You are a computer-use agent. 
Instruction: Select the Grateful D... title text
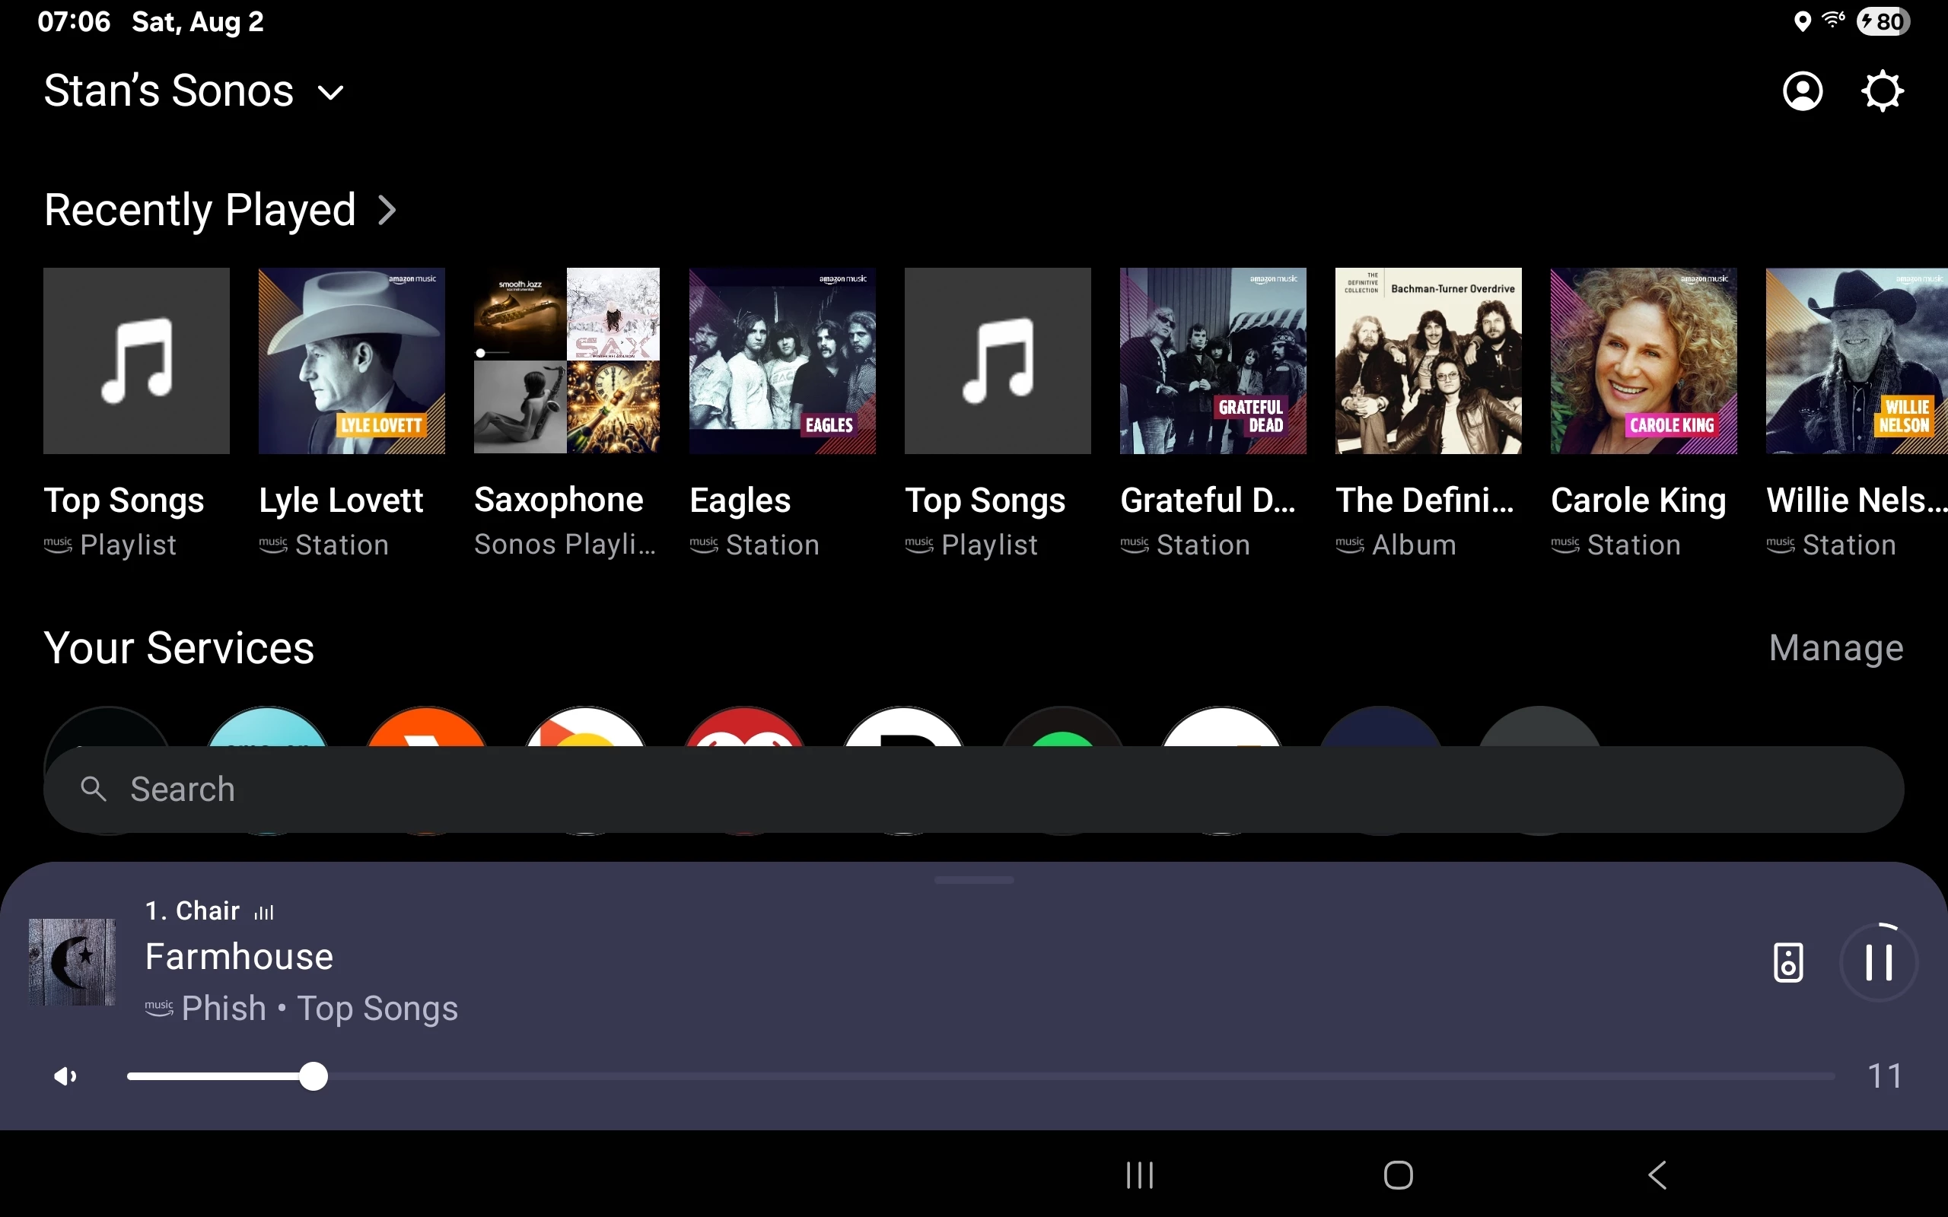[x=1208, y=500]
